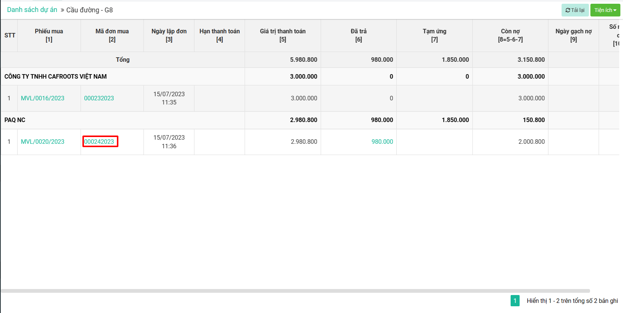The image size is (623, 313).
Task: Click the Phiếu mua [1] column header
Action: (x=49, y=36)
